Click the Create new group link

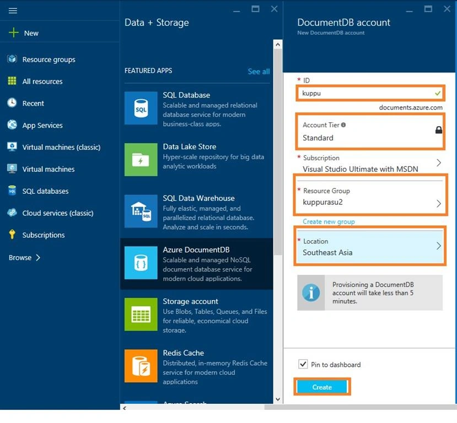(x=329, y=221)
